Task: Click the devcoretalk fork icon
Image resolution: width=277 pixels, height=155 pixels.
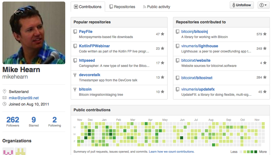Action: pos(75,75)
